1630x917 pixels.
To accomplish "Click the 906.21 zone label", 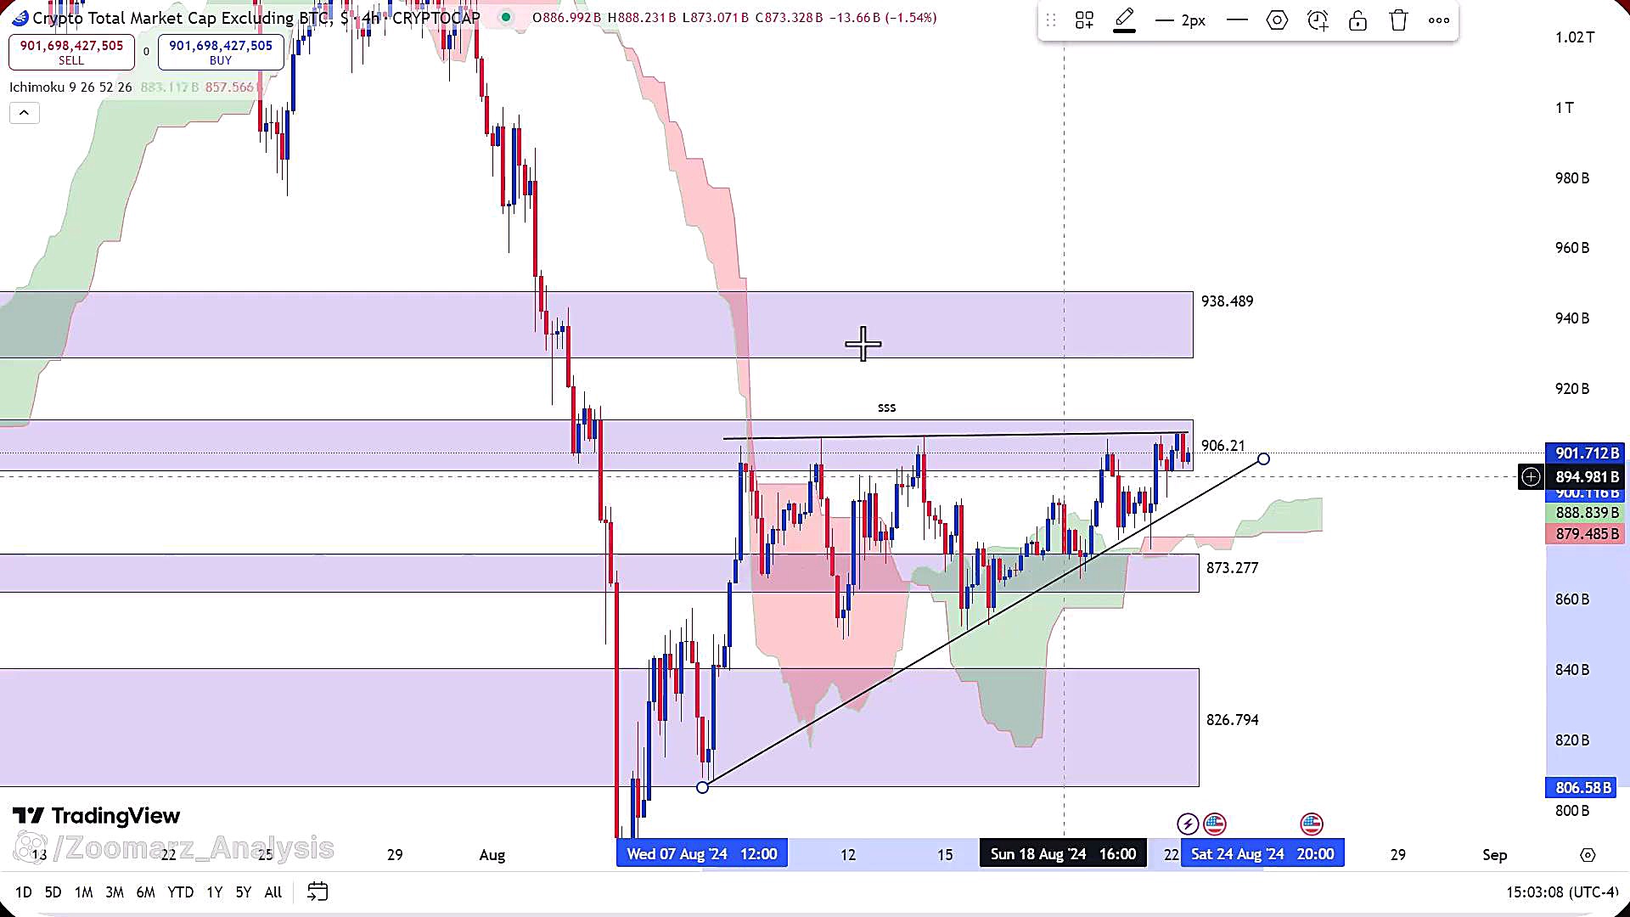I will tap(1222, 446).
